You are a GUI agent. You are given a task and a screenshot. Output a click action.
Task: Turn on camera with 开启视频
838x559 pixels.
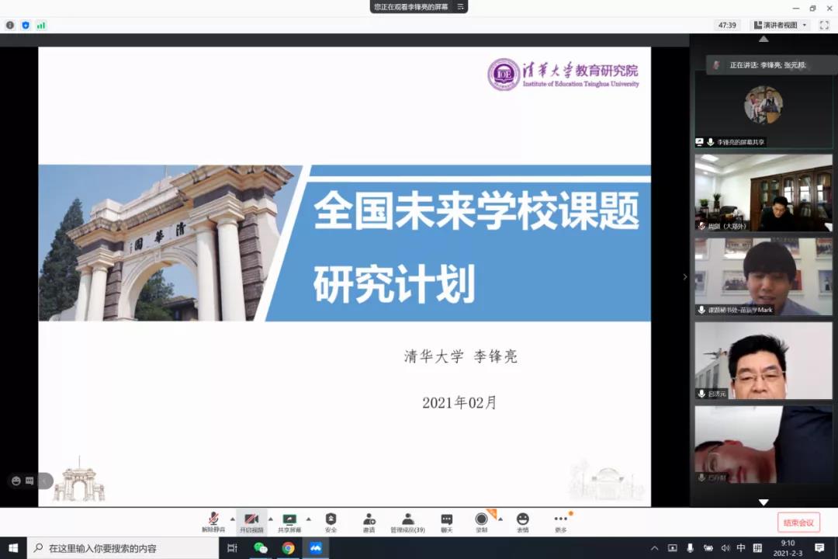pos(251,522)
